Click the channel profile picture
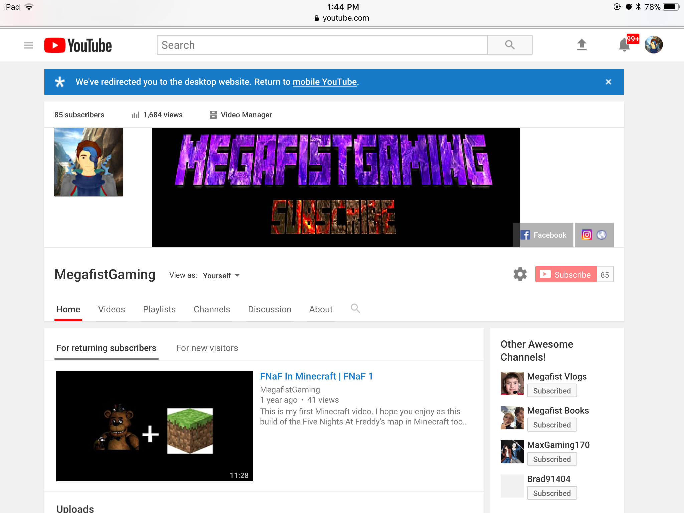The image size is (684, 513). (89, 162)
